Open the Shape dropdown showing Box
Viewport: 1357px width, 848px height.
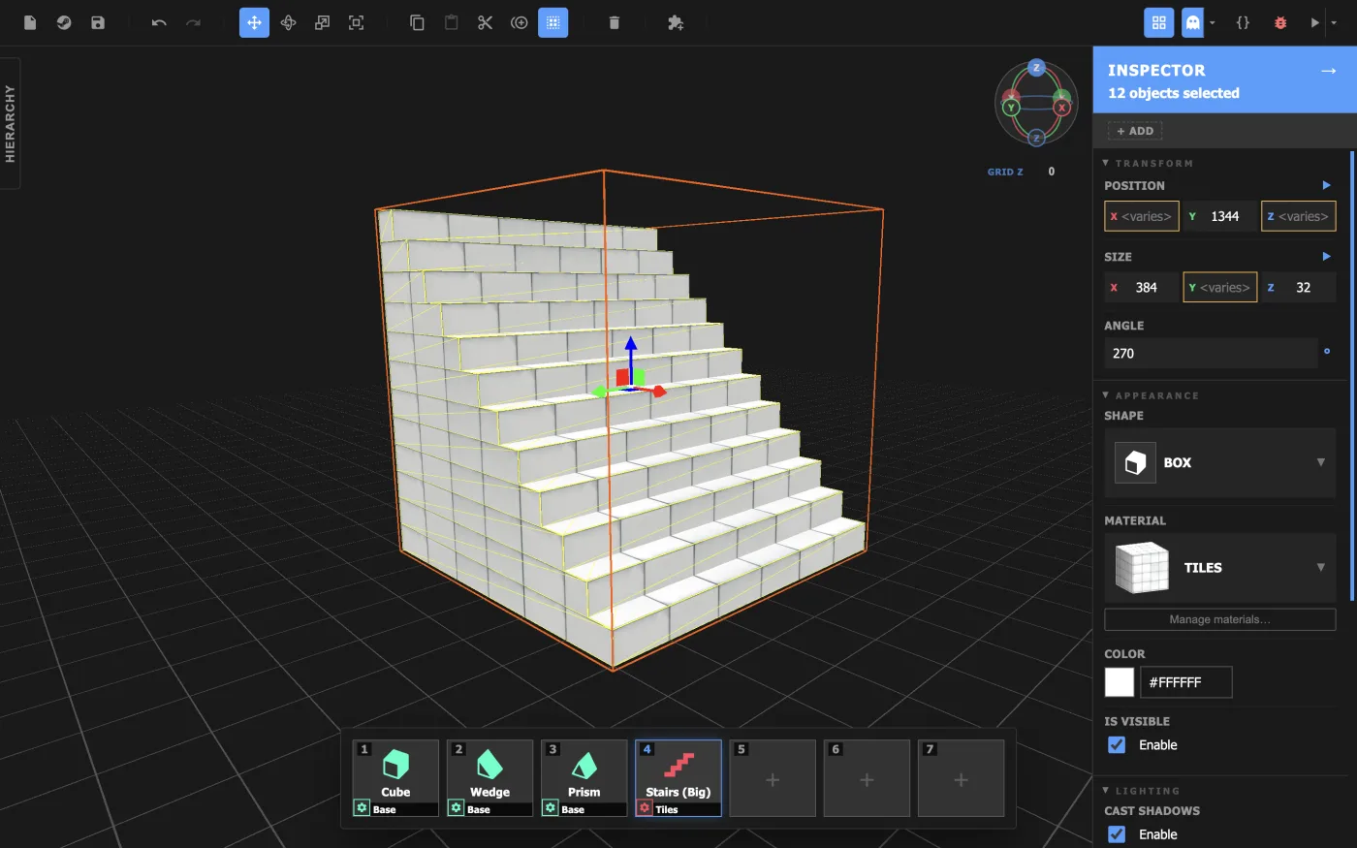(x=1220, y=462)
